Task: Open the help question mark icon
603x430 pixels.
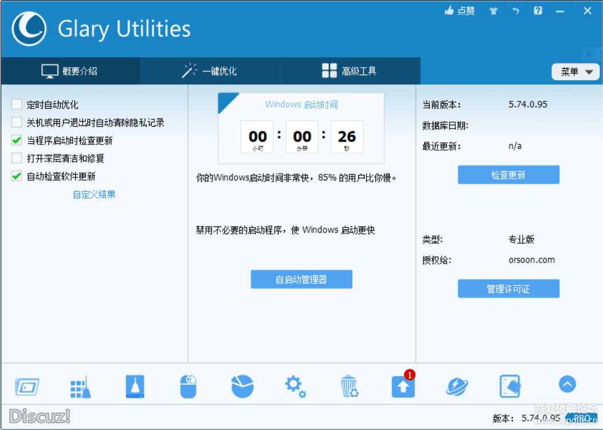Action: pos(538,10)
